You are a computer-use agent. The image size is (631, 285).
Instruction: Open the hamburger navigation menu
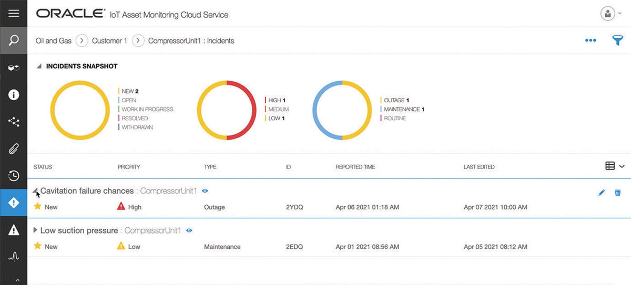(x=14, y=13)
